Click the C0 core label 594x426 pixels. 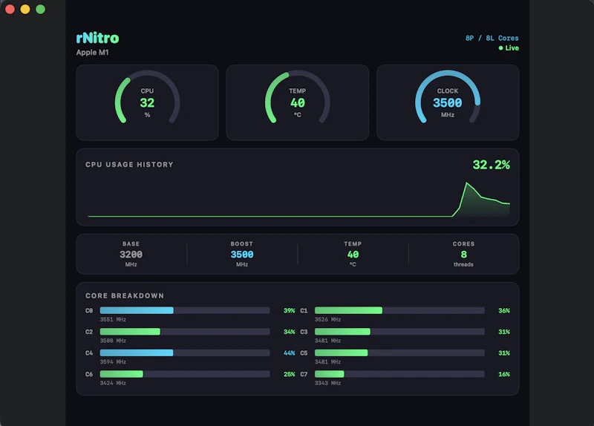click(89, 310)
